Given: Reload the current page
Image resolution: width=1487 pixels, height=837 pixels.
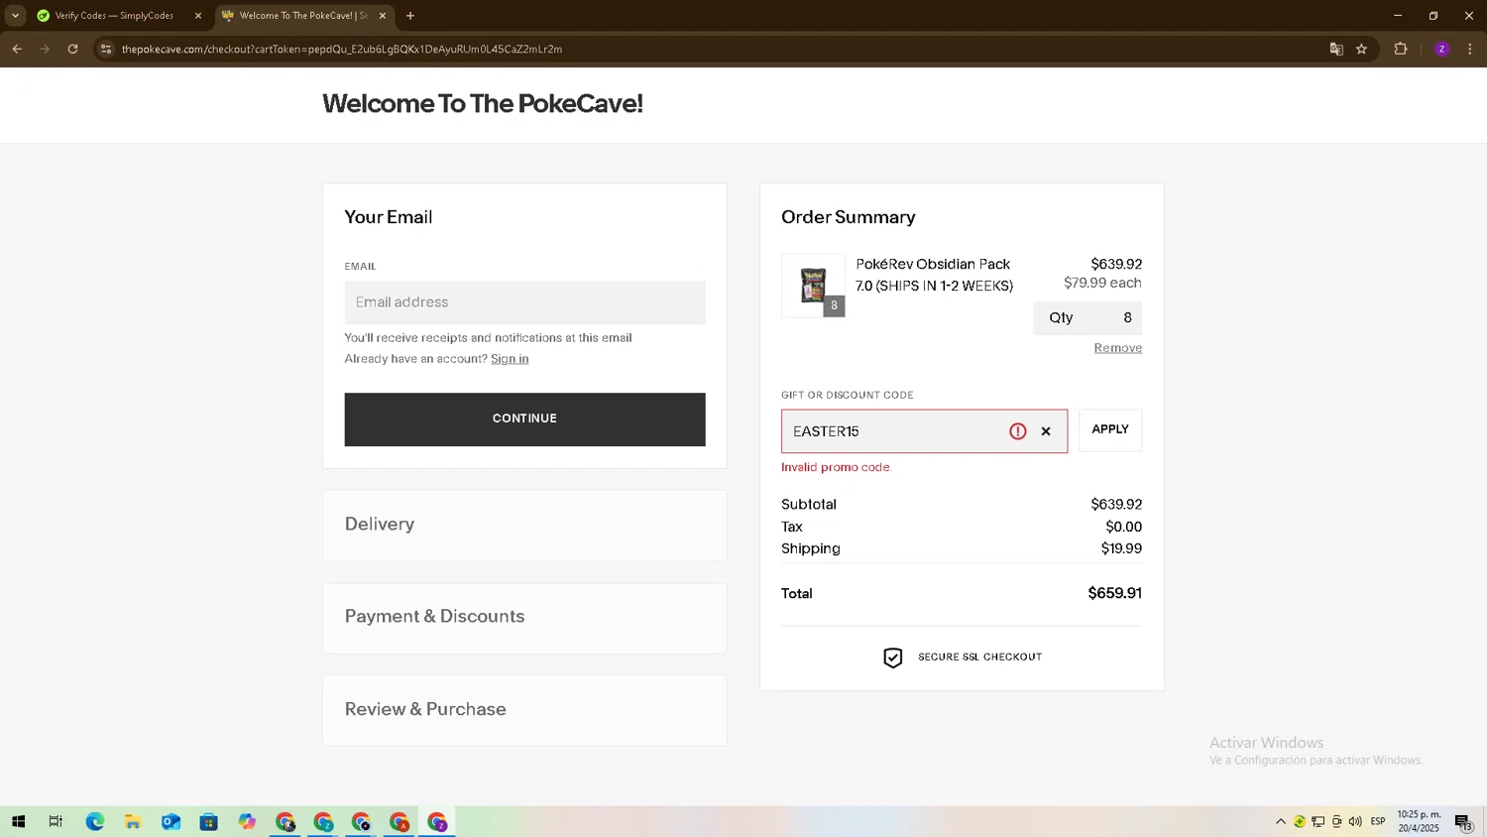Looking at the screenshot, I should click(72, 49).
